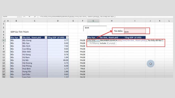Viewport: 175px width, 98px height.
Task: Click the cell with the FILTER formula
Action: [125, 40]
